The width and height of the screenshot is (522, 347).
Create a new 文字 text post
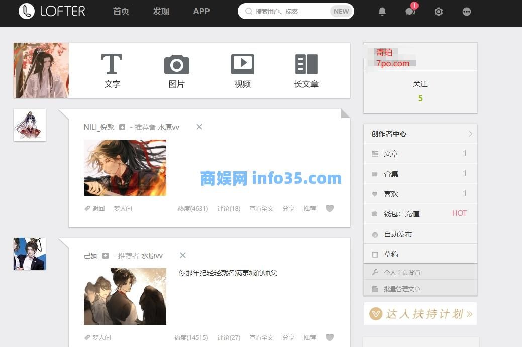point(112,71)
